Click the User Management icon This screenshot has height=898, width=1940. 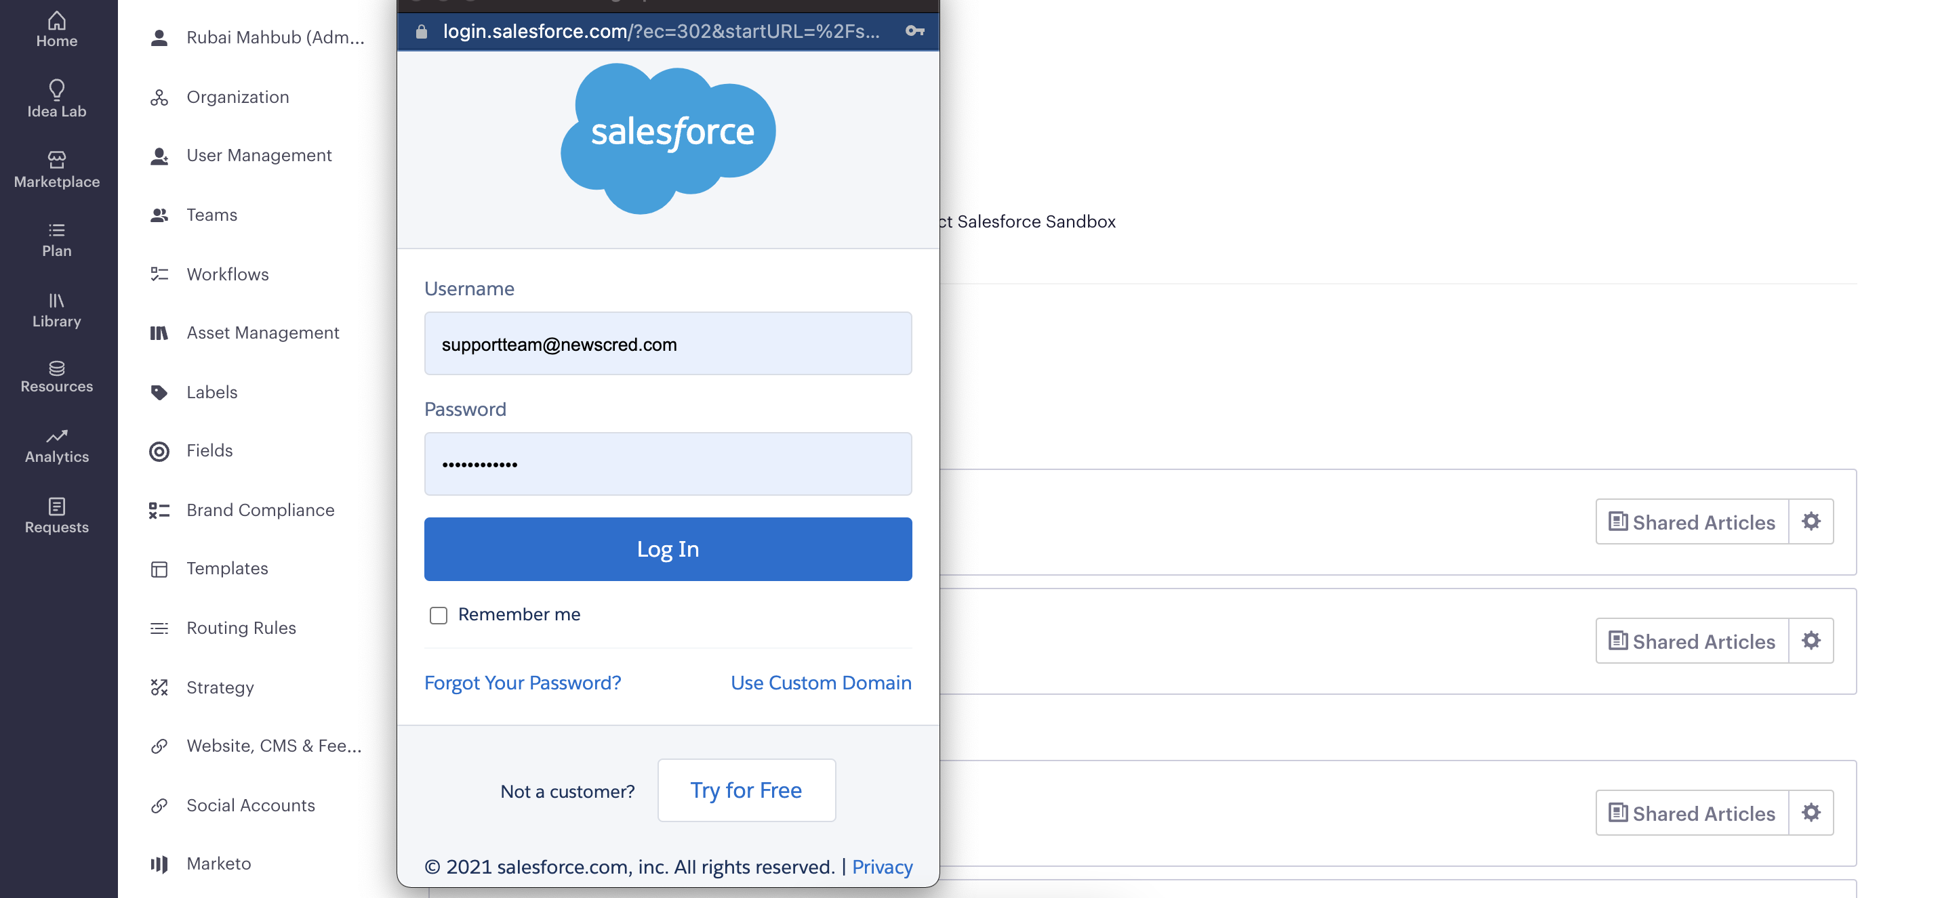(x=159, y=156)
